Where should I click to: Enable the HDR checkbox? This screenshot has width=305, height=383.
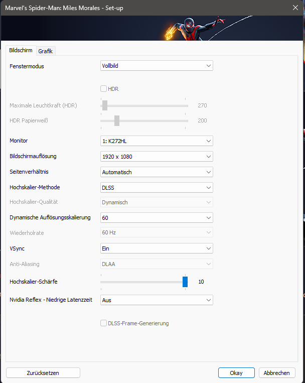pyautogui.click(x=103, y=89)
